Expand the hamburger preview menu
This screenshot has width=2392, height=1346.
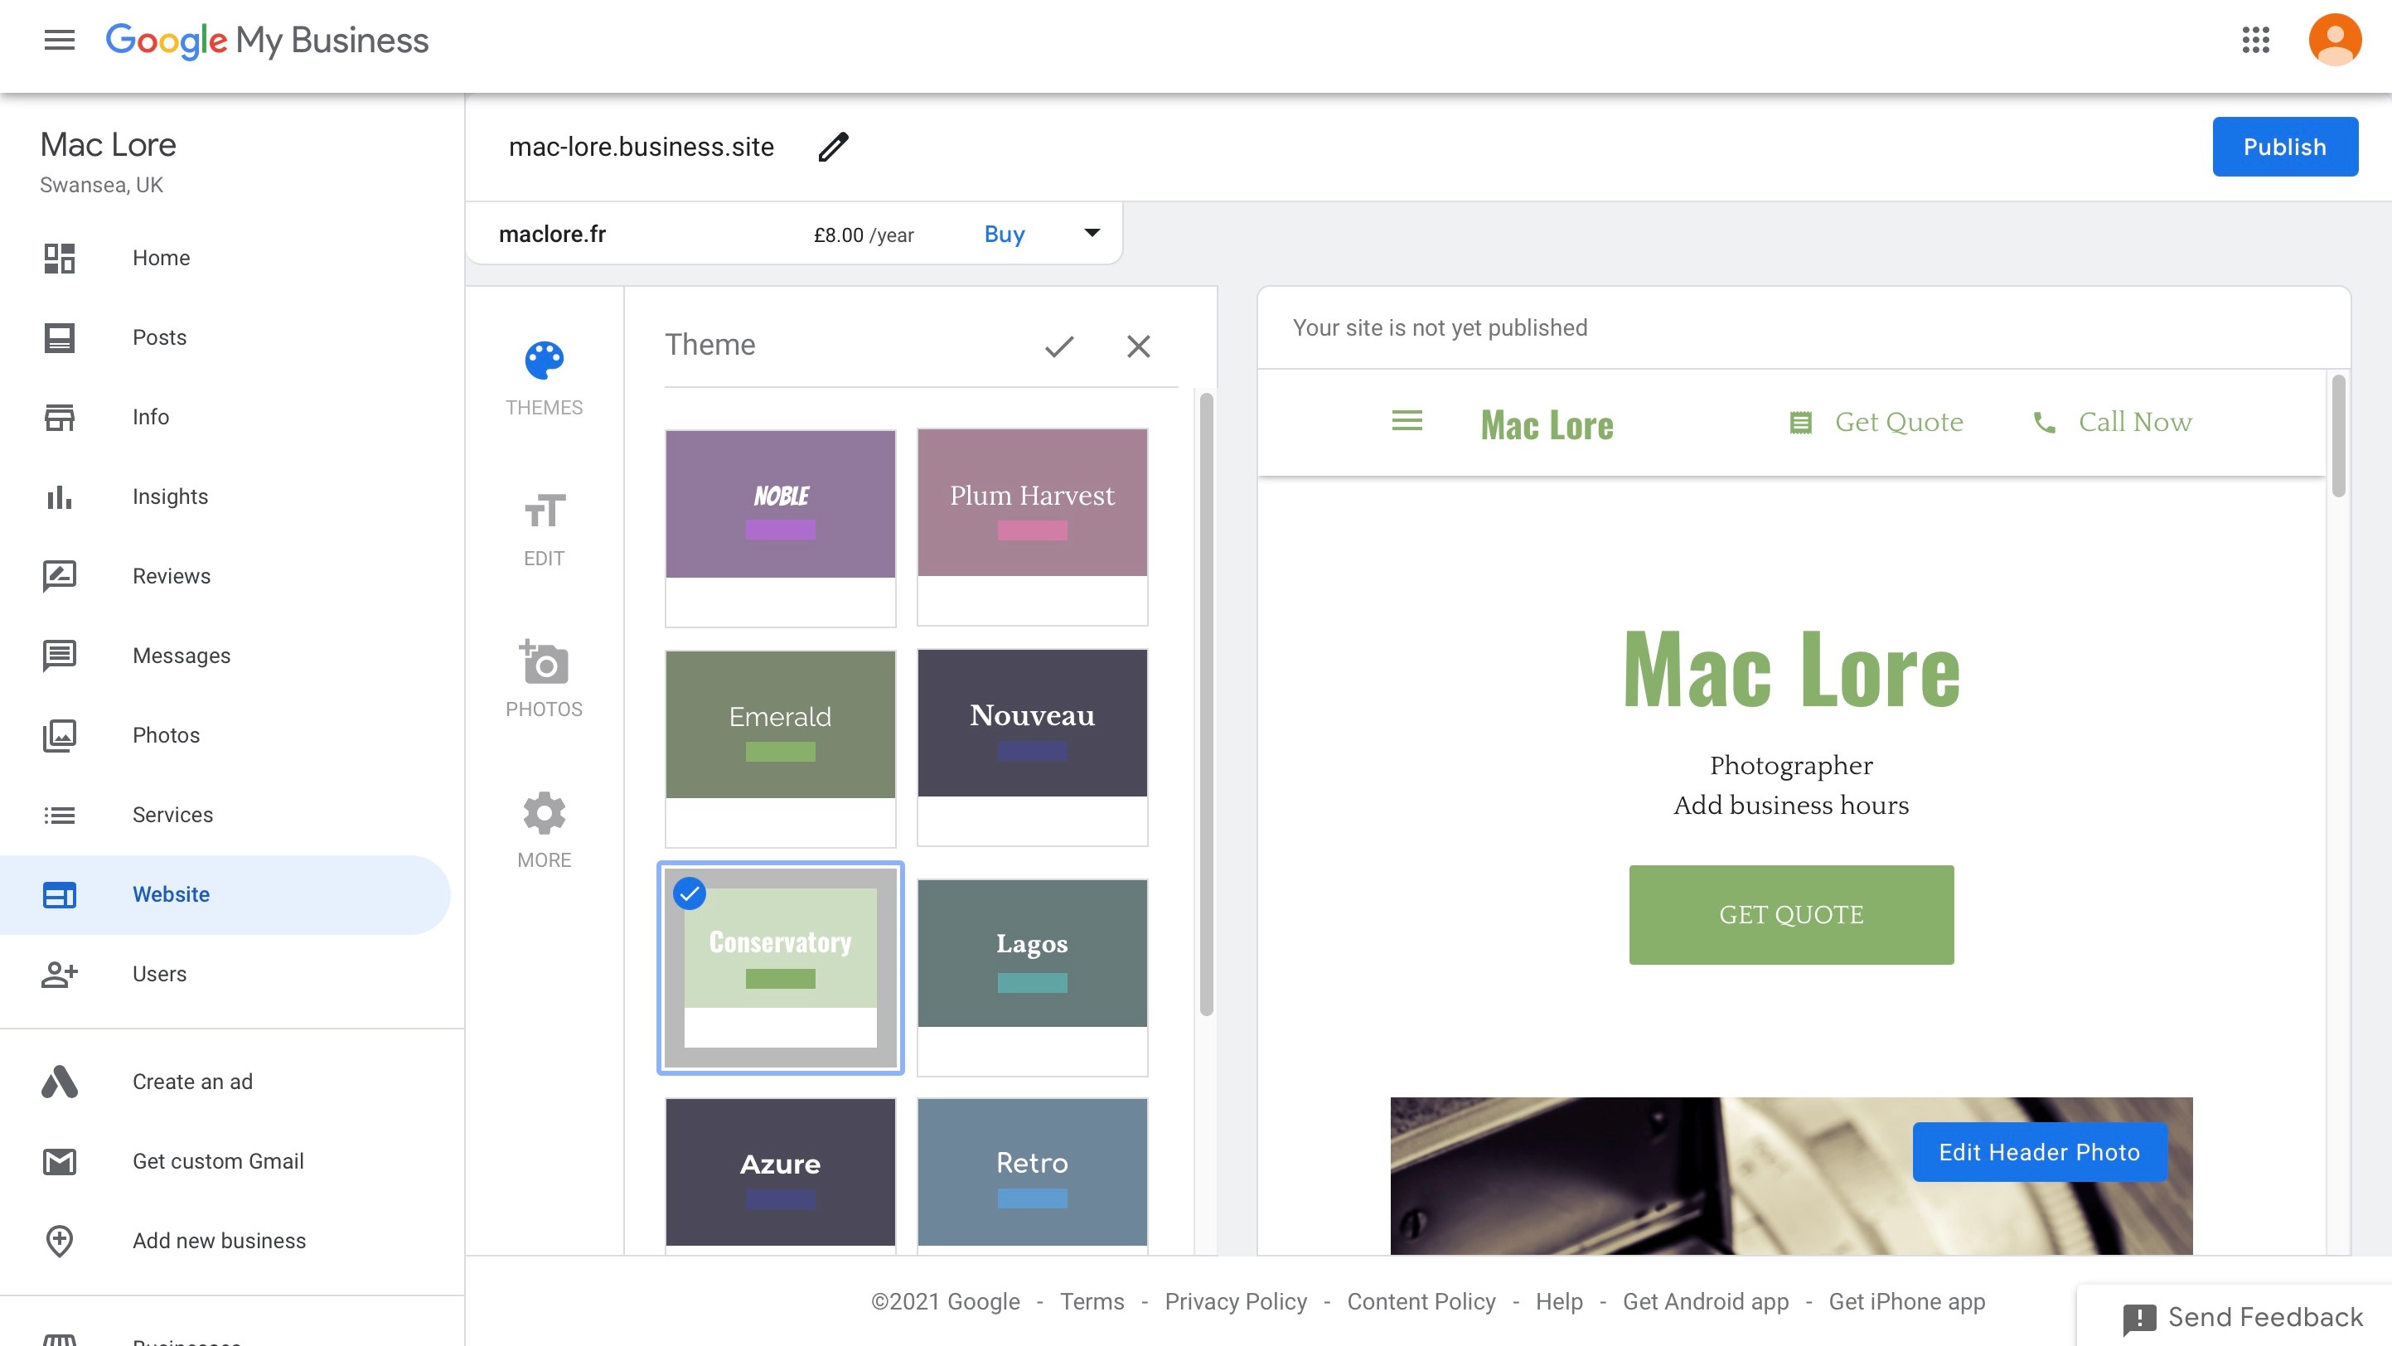click(x=1408, y=421)
